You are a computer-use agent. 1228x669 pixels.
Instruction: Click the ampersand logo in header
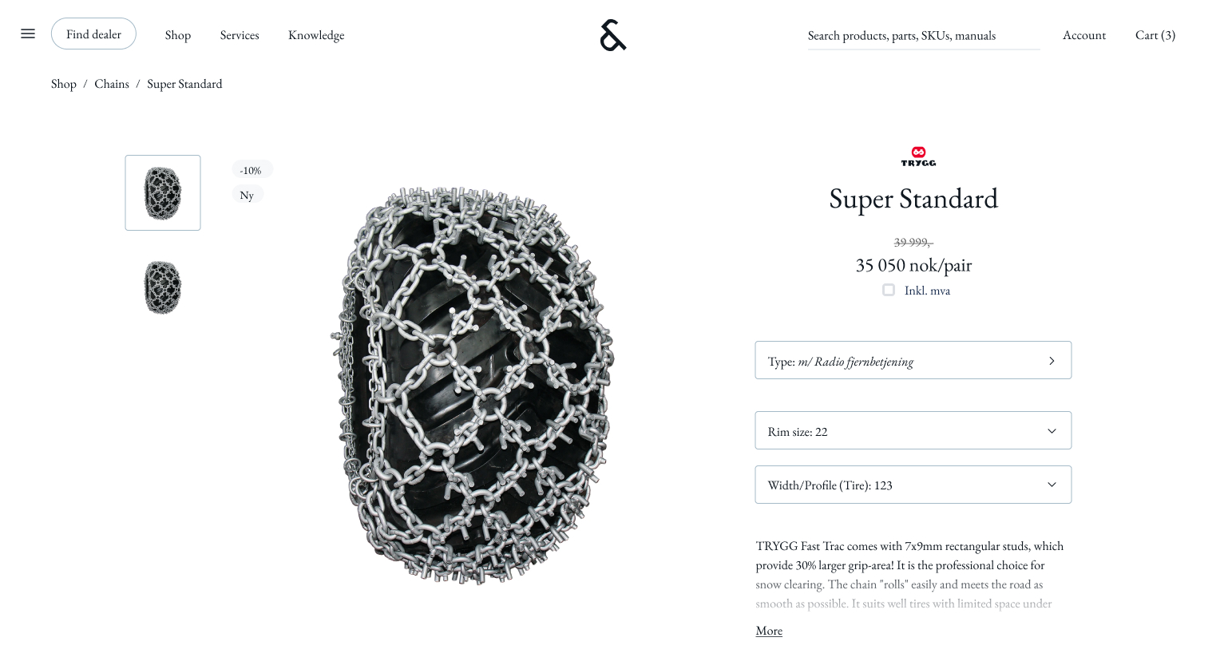pyautogui.click(x=613, y=35)
